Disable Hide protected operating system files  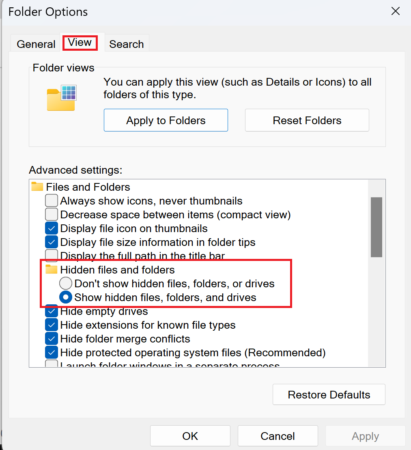coord(51,352)
